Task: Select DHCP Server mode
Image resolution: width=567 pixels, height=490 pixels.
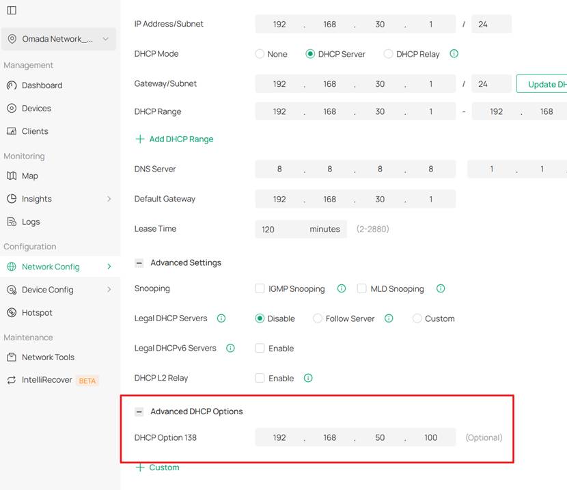Action: coord(310,54)
